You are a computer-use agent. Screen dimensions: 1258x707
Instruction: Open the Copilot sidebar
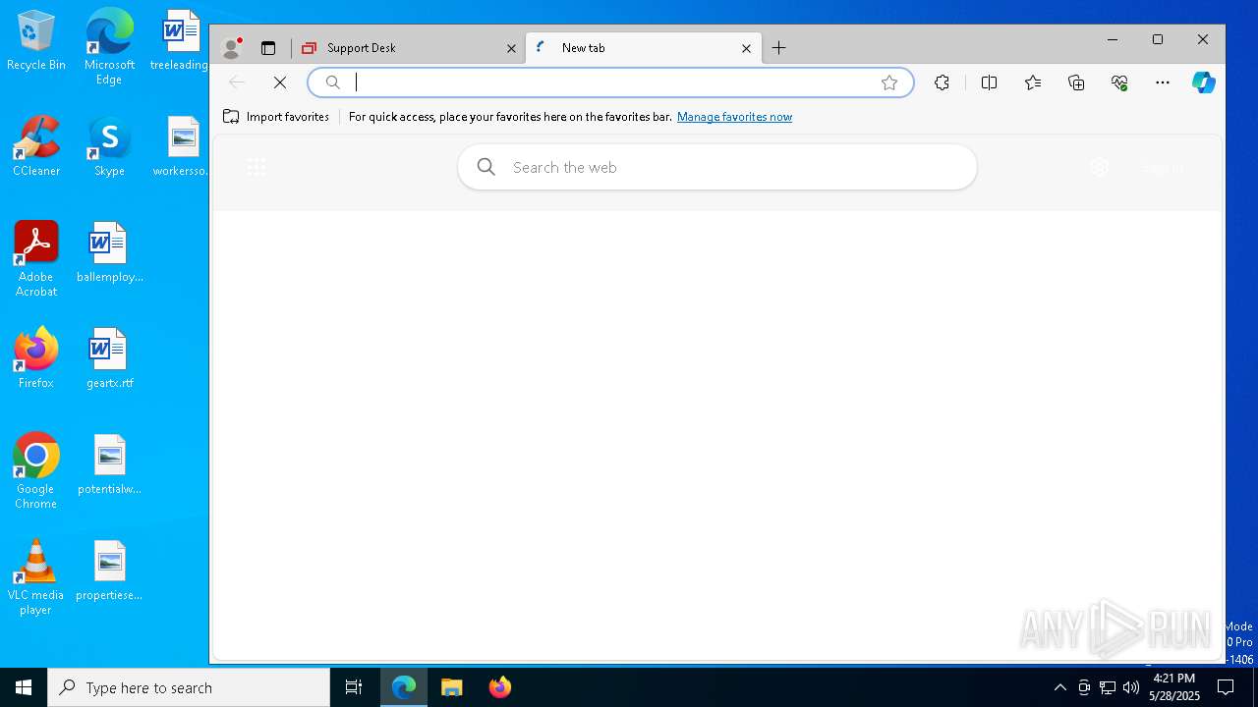[x=1204, y=82]
